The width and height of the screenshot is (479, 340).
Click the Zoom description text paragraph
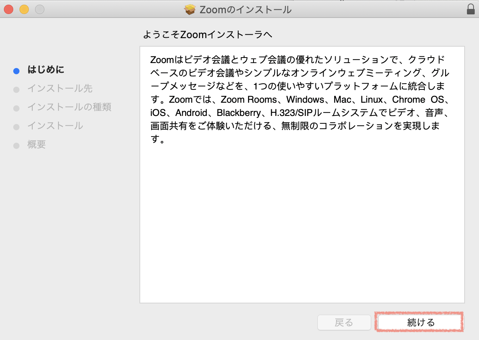tap(300, 100)
